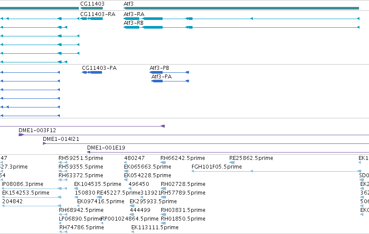Select EST RH59355.5prime

tap(81, 167)
